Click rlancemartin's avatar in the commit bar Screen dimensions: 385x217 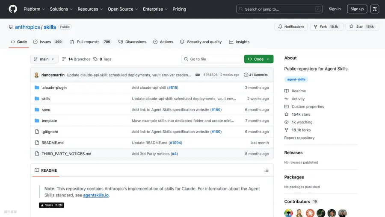tap(37, 75)
